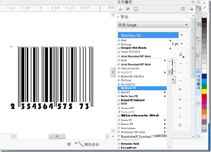The image size is (211, 152).
Task: Pick the green swatch in the palette
Action: point(204,86)
